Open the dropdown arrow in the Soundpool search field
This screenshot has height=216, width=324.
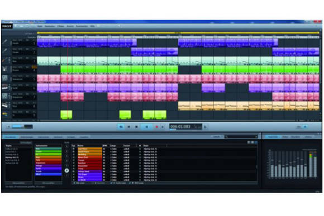tap(256, 136)
